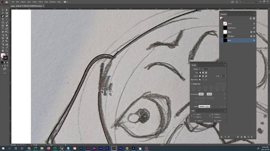Click the Change Screen Mode icon
Image resolution: width=270 pixels, height=151 pixels.
[x=5, y=69]
